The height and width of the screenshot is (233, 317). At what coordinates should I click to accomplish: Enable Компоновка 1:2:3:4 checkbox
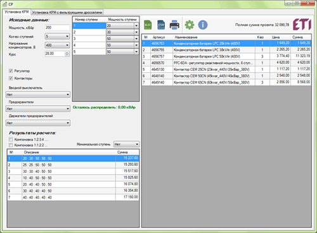(11, 139)
